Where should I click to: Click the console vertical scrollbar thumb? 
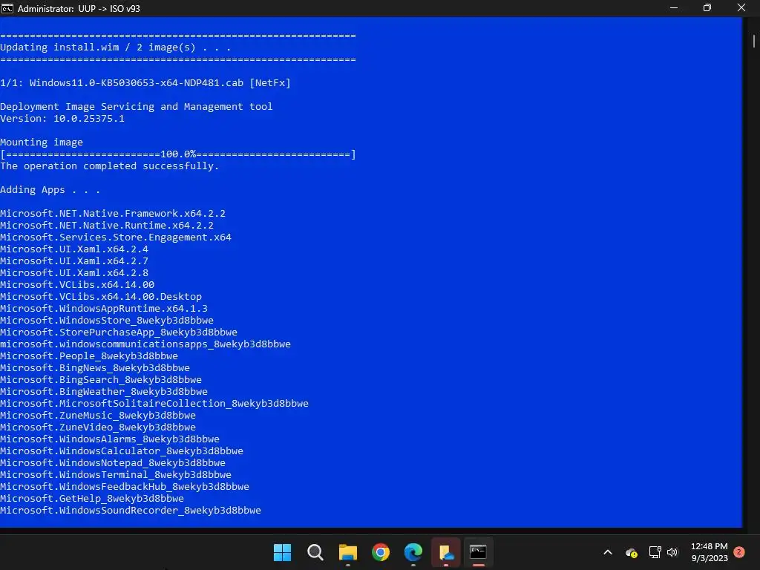tap(754, 41)
